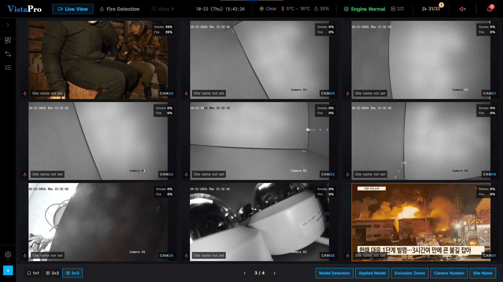Image resolution: width=503 pixels, height=282 pixels.
Task: Click the CAM25 camera label
Action: tap(328, 255)
